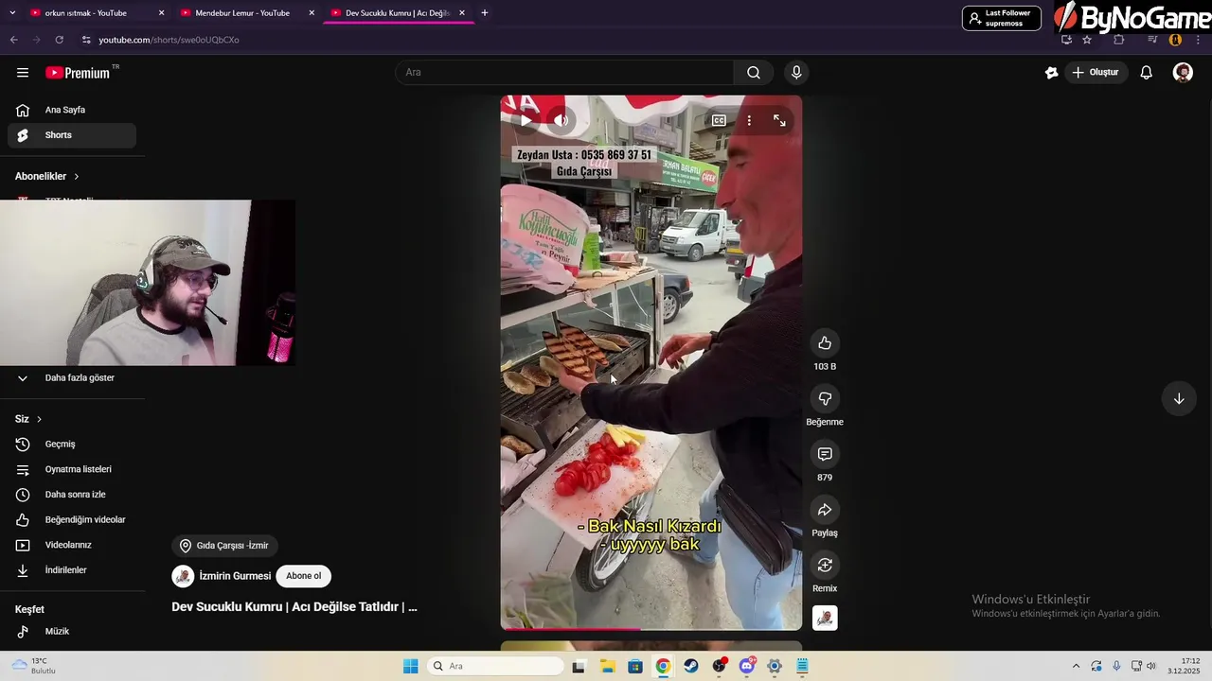Click the Oluştur create button
1212x681 pixels.
[x=1096, y=73]
